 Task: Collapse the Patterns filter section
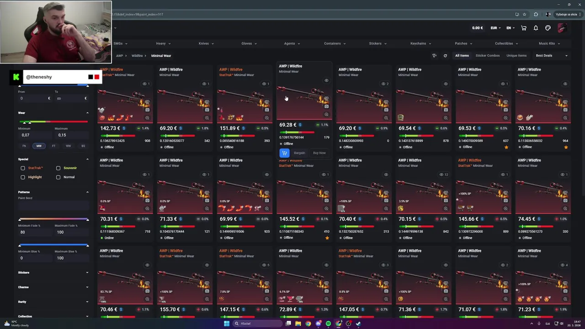point(87,192)
